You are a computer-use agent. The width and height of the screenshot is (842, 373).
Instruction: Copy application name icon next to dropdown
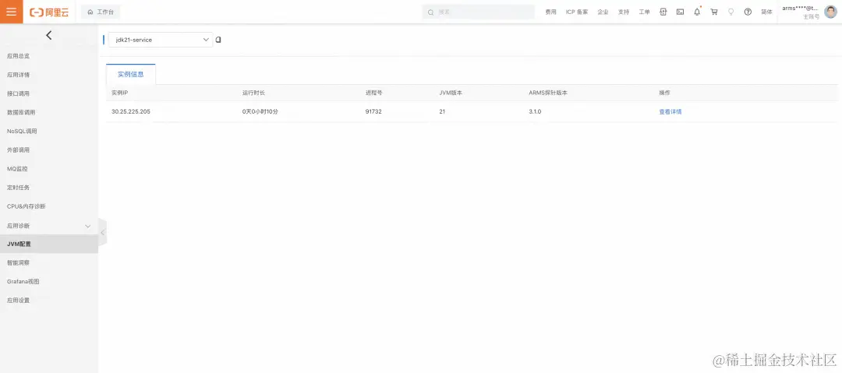(x=218, y=40)
